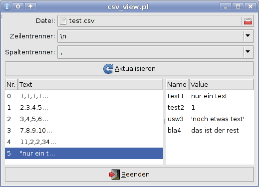The image size is (259, 187).
Task: Click the Beenden exit door icon
Action: point(114,175)
